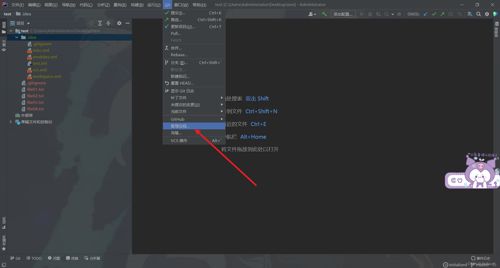
Task: Select 克隆 clone menu entry
Action: point(194,133)
